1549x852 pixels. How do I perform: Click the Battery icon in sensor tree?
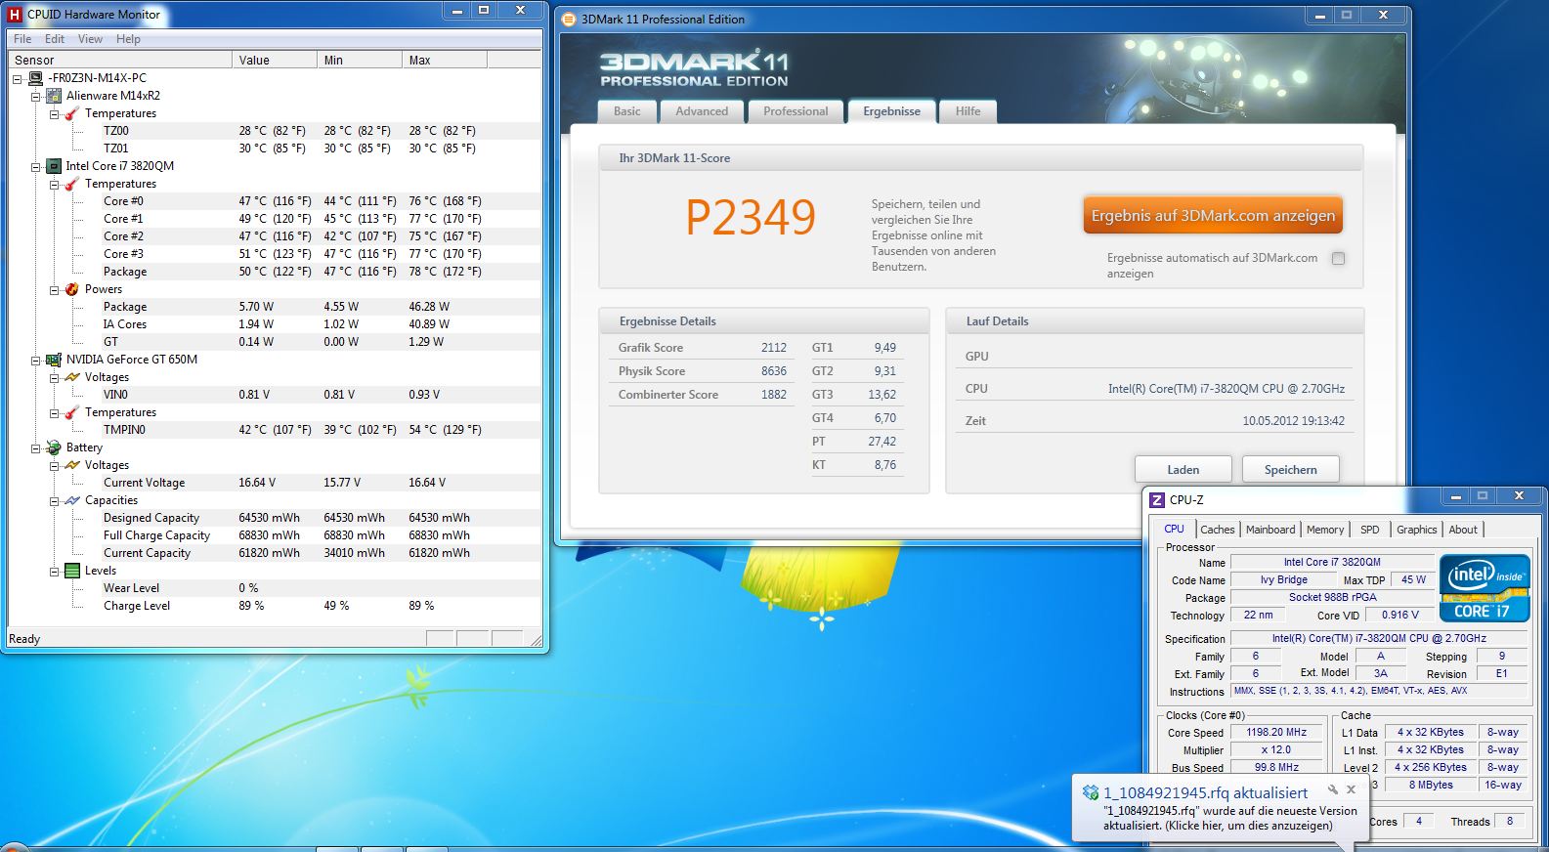click(54, 447)
